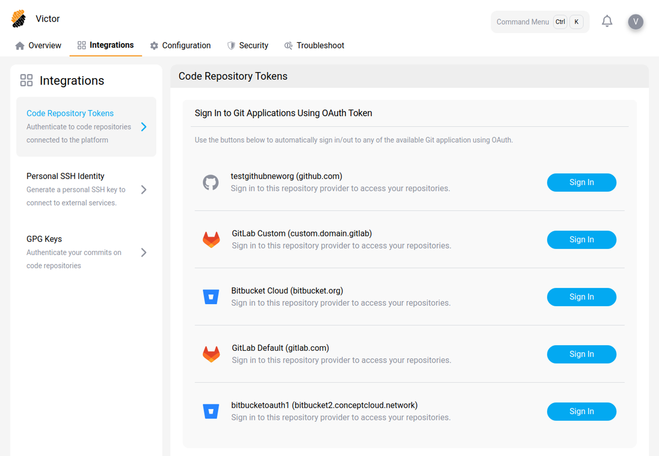Click the Victor application logo
This screenshot has height=456, width=659.
(18, 18)
